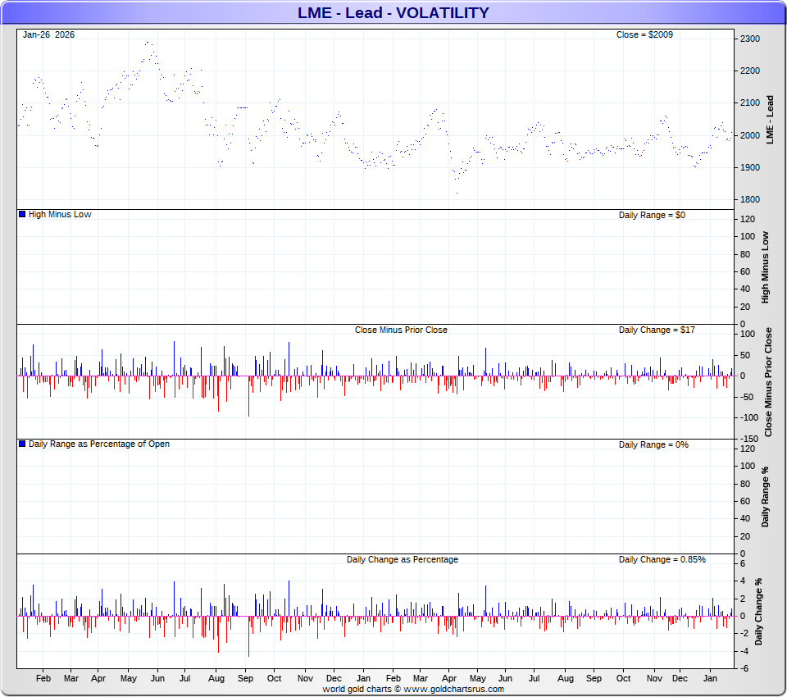Viewport: 787px width, 697px height.
Task: Click the rightmost Jan label on the time axis
Action: [710, 678]
